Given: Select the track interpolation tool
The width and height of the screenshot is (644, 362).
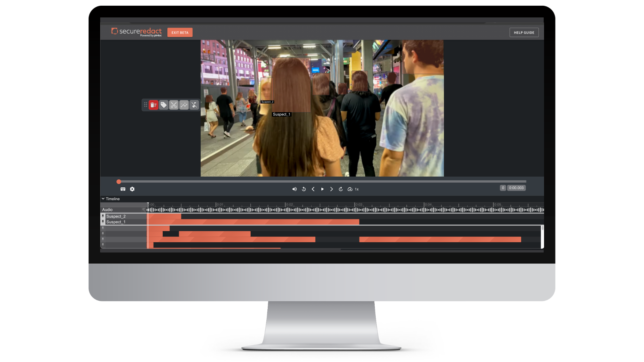Looking at the screenshot, I should (x=184, y=105).
